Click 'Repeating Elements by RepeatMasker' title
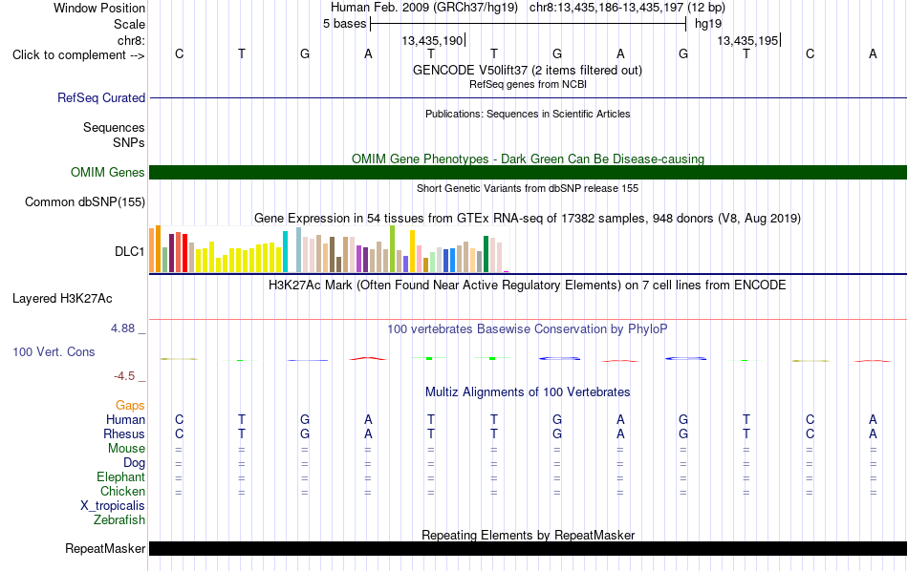 coord(528,535)
